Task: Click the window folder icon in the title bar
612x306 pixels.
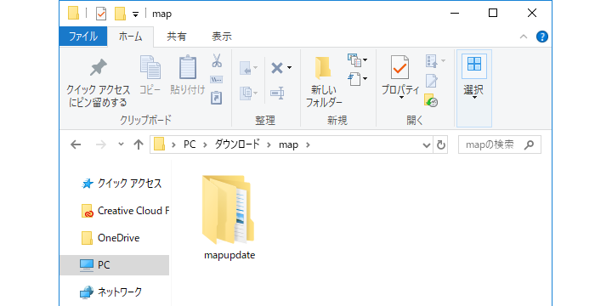Action: [73, 14]
